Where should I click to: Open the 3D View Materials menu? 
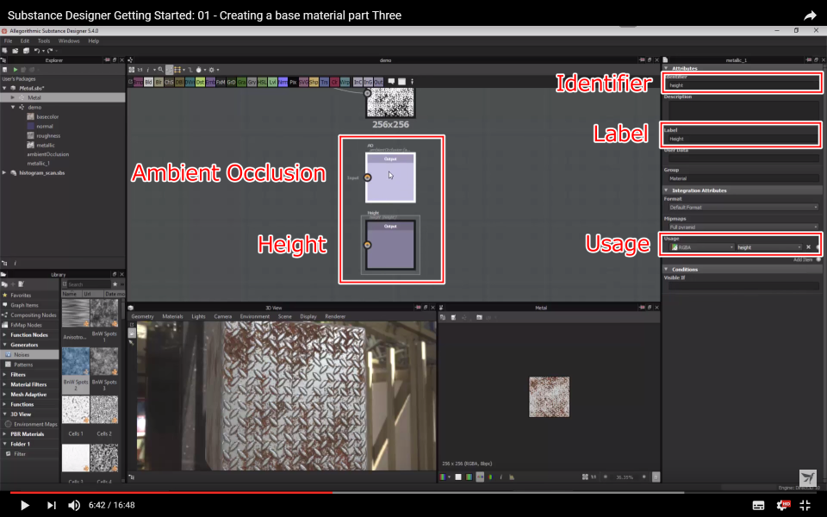click(x=172, y=316)
